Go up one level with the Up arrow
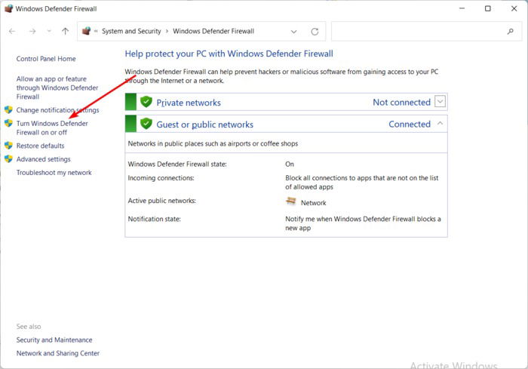Image resolution: width=528 pixels, height=369 pixels. click(x=66, y=32)
